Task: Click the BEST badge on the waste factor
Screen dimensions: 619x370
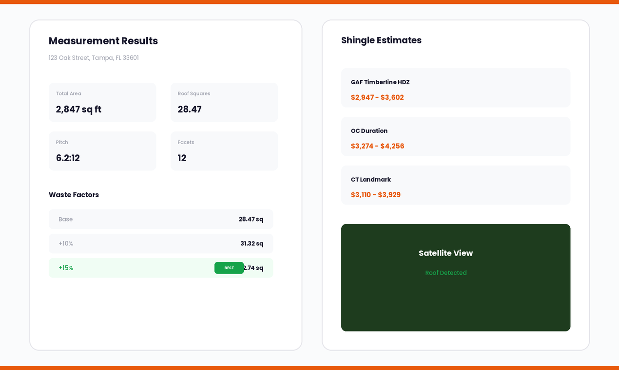Action: coord(229,268)
